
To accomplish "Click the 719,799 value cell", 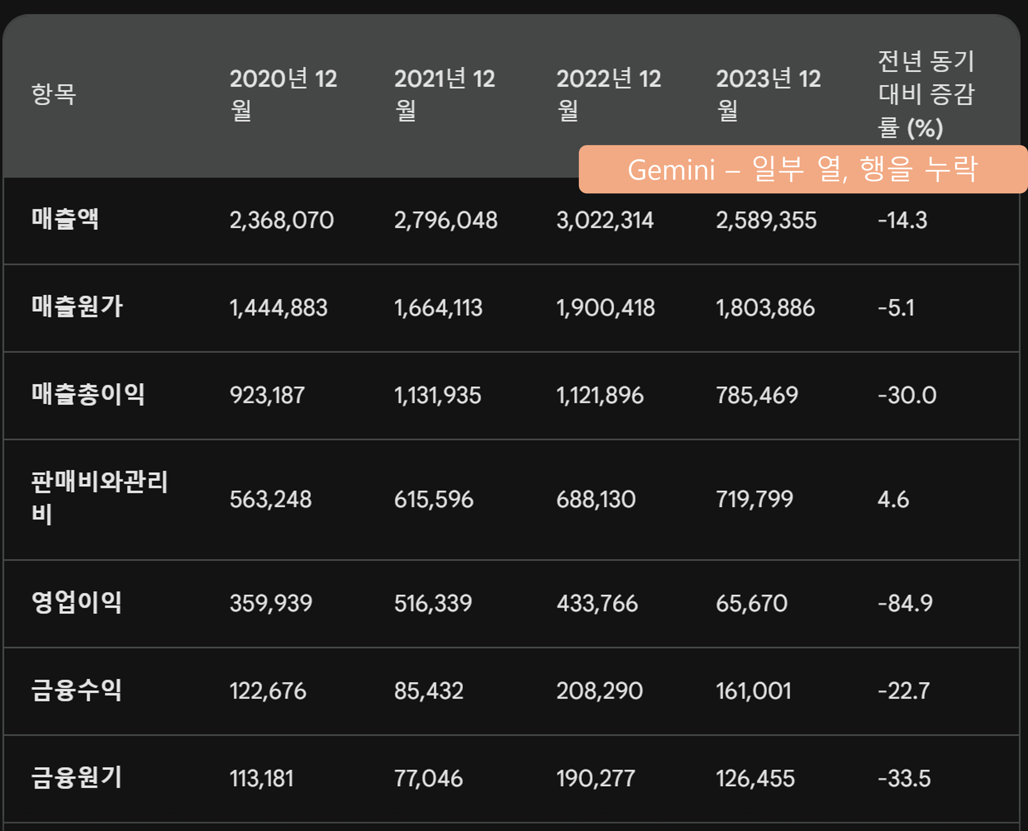I will click(755, 499).
